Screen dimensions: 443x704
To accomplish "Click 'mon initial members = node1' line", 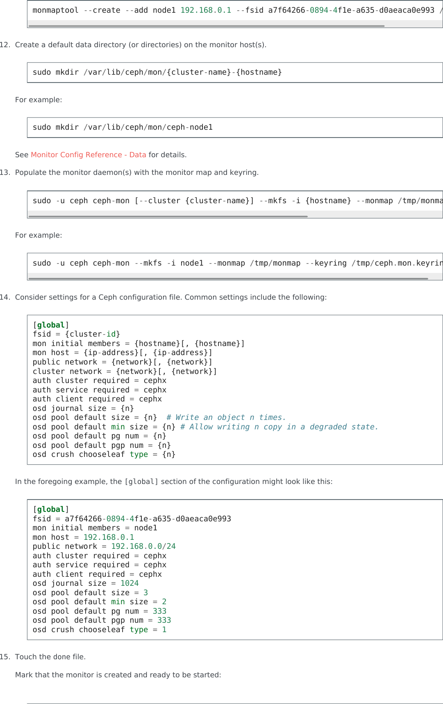I will point(95,528).
